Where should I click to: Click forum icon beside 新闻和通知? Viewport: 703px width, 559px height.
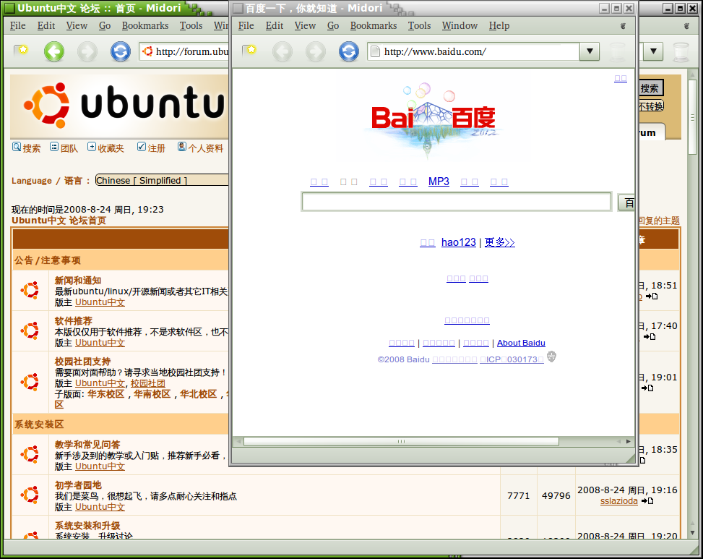pos(30,290)
